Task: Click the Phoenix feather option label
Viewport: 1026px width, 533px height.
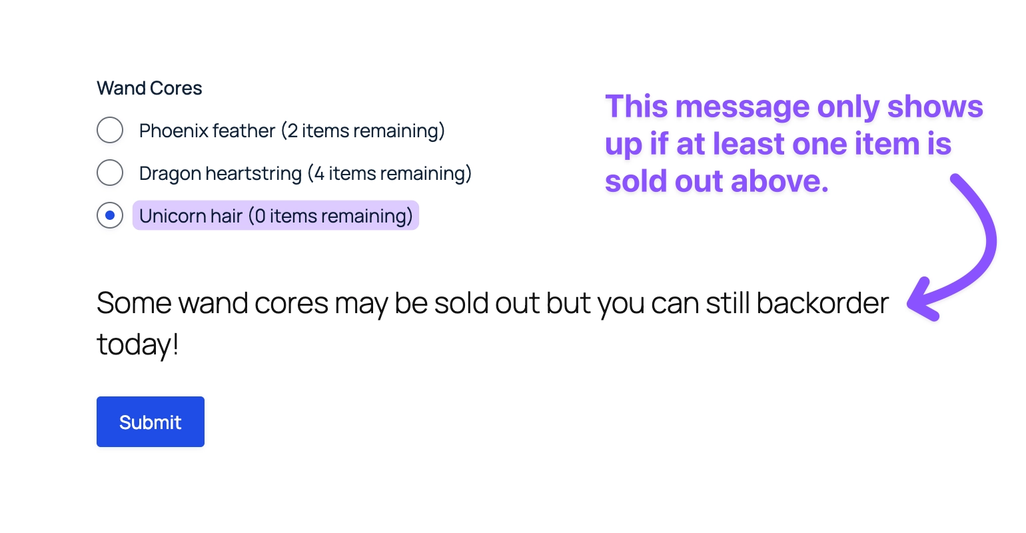Action: point(207,131)
